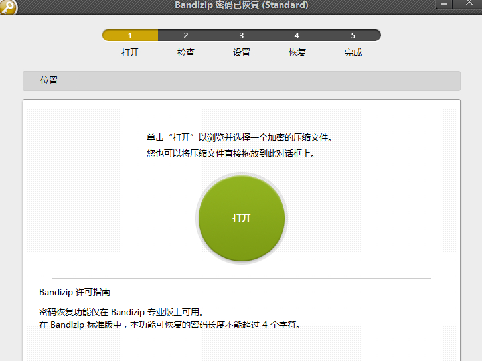Image resolution: width=482 pixels, height=361 pixels.
Task: Minimize the Bandizip password recovery window
Action: coord(444,4)
